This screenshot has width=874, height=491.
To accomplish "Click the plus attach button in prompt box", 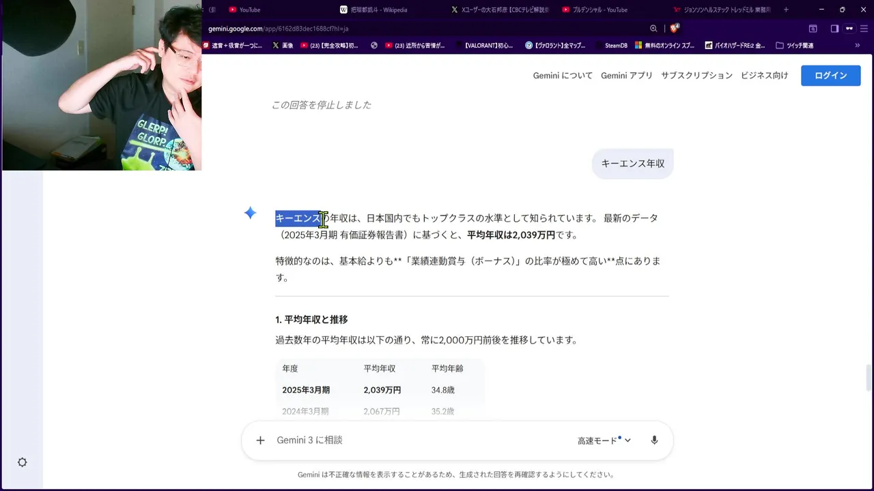I will [x=260, y=441].
